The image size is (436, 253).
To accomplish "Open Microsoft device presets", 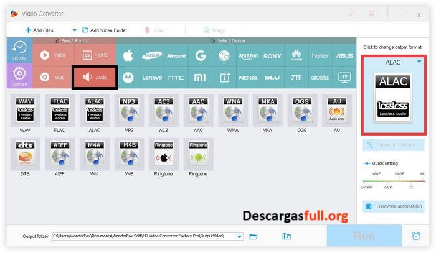I will tap(176, 55).
